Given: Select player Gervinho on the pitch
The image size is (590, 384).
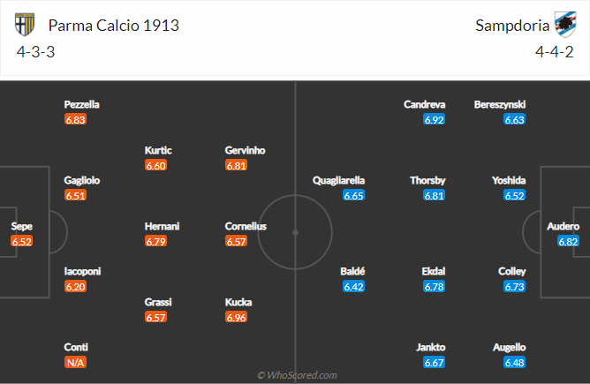Looking at the screenshot, I should coord(245,150).
